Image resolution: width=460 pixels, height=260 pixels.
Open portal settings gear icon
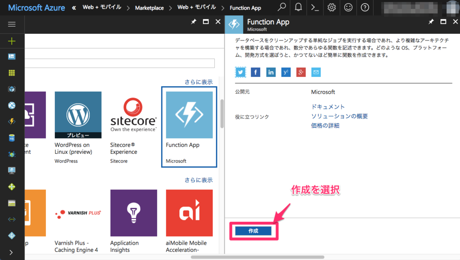pyautogui.click(x=332, y=7)
